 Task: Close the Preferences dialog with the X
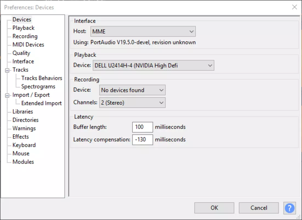(x=294, y=7)
